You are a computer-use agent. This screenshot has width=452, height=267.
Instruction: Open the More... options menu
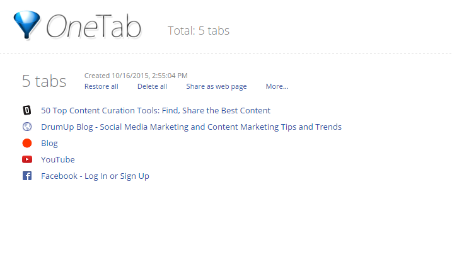pos(277,86)
